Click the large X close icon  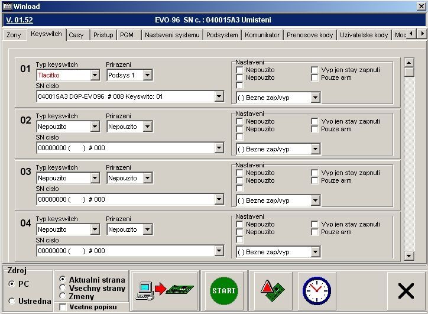click(x=406, y=291)
